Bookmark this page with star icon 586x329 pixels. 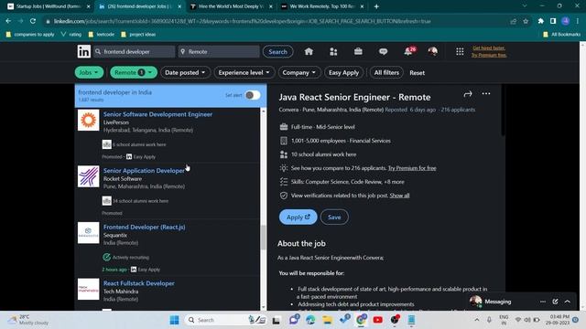coord(526,21)
